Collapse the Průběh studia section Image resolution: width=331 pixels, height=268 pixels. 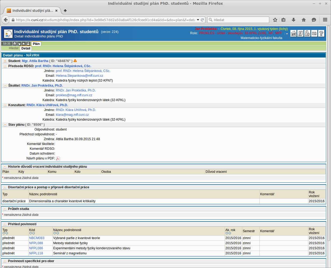pyautogui.click(x=5, y=209)
